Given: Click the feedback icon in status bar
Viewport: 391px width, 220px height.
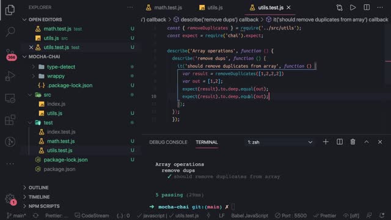Looking at the screenshot, I should point(369,216).
